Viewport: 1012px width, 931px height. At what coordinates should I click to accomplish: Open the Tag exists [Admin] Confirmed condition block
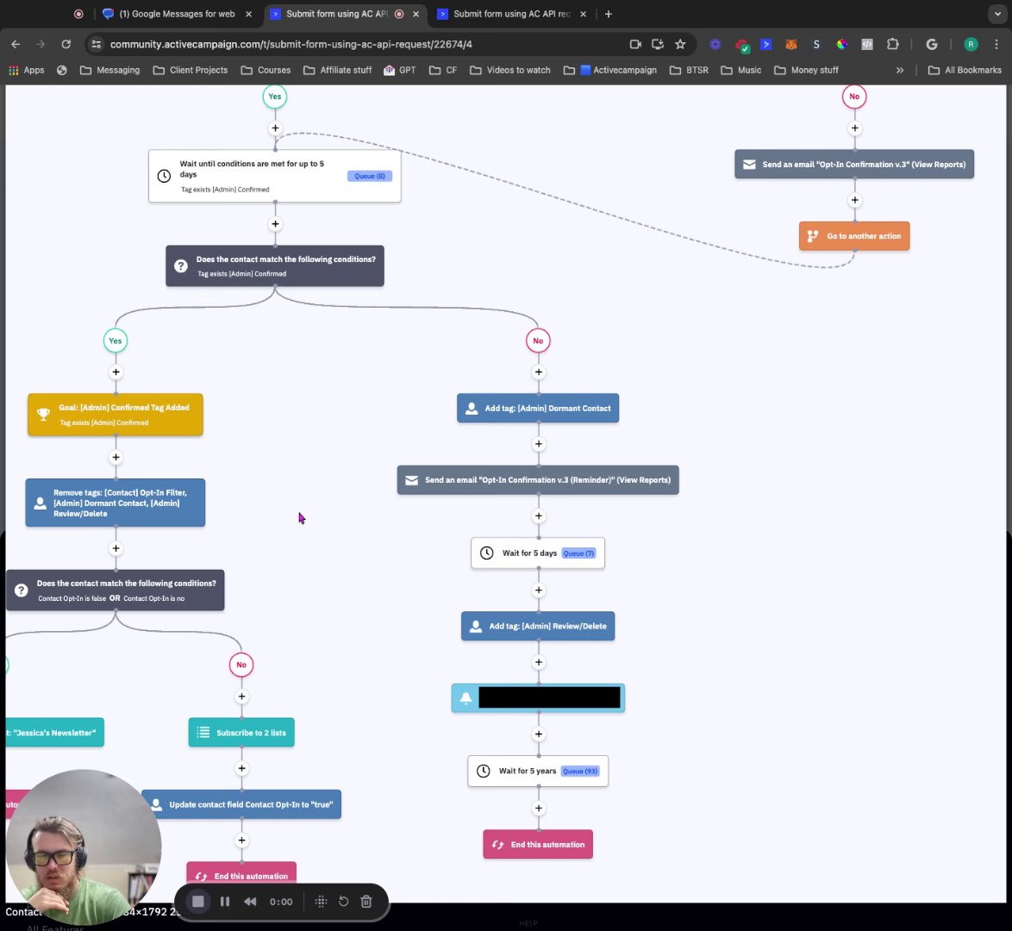coord(274,266)
